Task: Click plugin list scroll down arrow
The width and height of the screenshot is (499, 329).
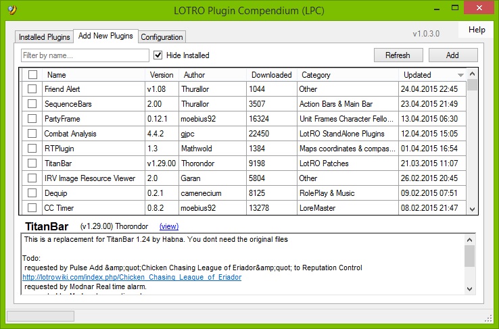Action: 472,209
